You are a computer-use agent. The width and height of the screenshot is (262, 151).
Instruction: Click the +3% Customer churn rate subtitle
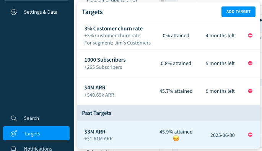point(112,35)
